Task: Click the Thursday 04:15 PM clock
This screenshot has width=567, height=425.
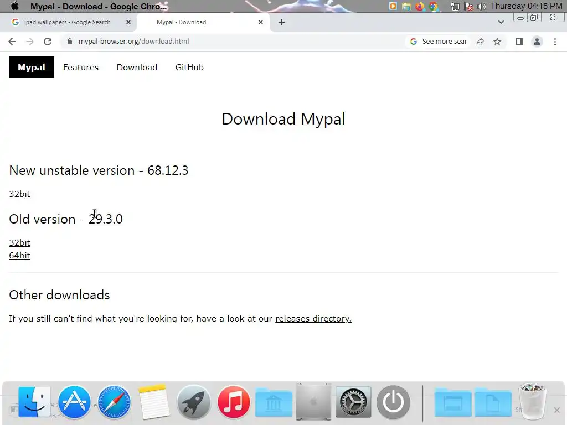Action: (526, 6)
